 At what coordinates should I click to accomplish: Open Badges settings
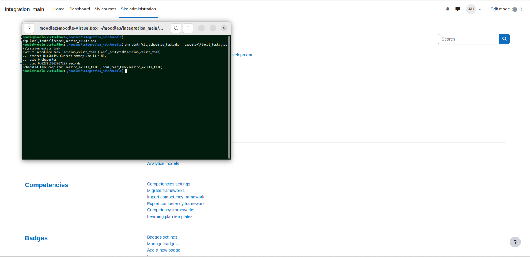pyautogui.click(x=162, y=237)
